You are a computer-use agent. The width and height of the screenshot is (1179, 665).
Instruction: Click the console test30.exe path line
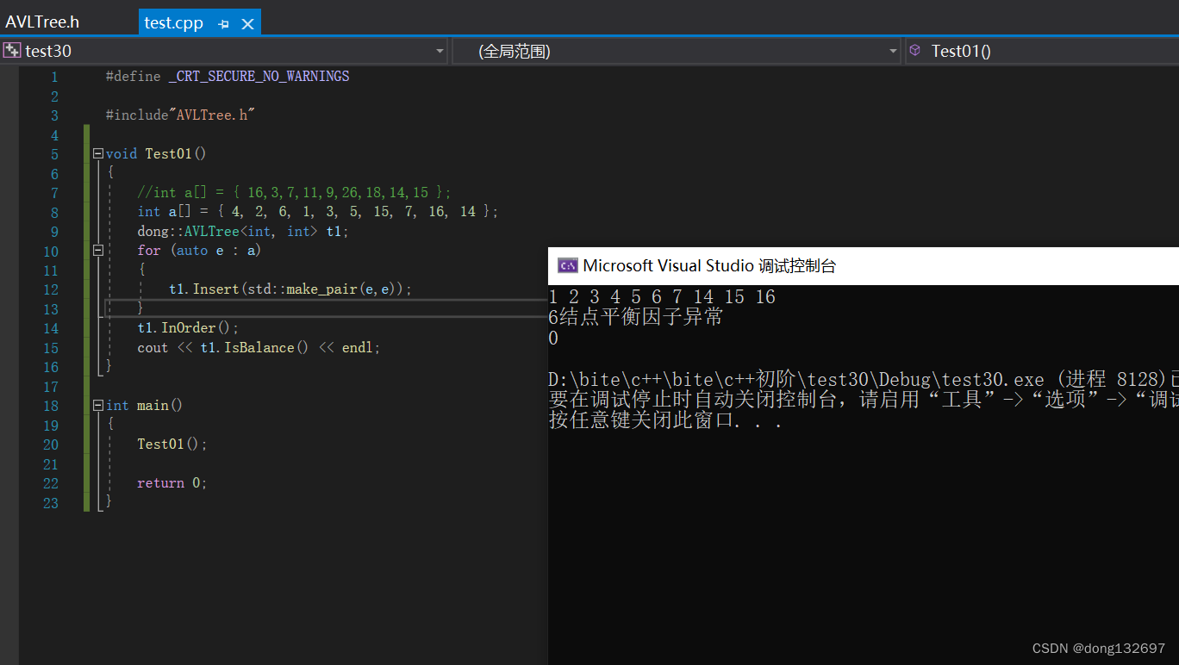[864, 380]
